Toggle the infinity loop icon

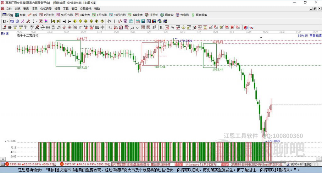251,27
